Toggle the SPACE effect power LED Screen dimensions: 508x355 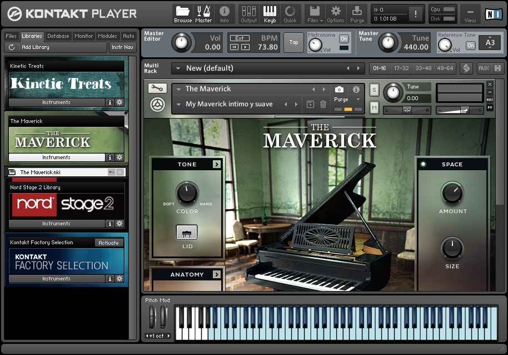pyautogui.click(x=423, y=164)
